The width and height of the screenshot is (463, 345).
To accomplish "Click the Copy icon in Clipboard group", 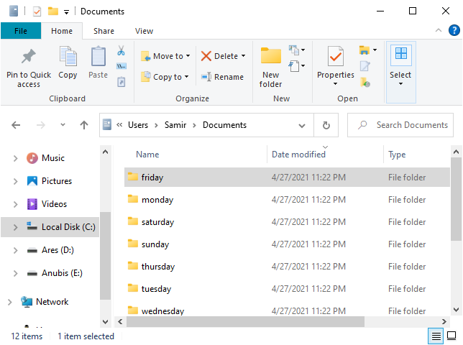I will (x=68, y=56).
